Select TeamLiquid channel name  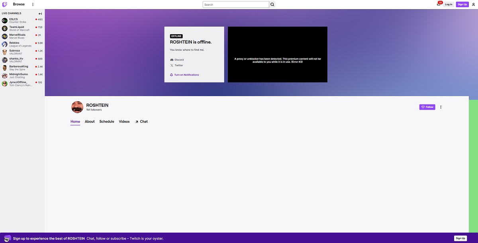coord(17,27)
